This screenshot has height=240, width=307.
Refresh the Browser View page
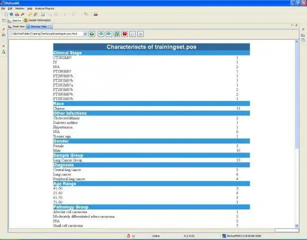coord(117,34)
